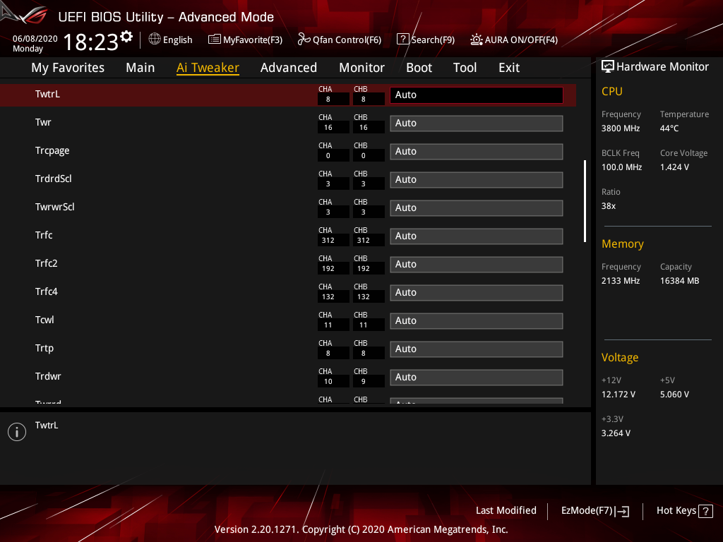Select the TwtrL Auto field
Screen dimensions: 723x542
477,95
